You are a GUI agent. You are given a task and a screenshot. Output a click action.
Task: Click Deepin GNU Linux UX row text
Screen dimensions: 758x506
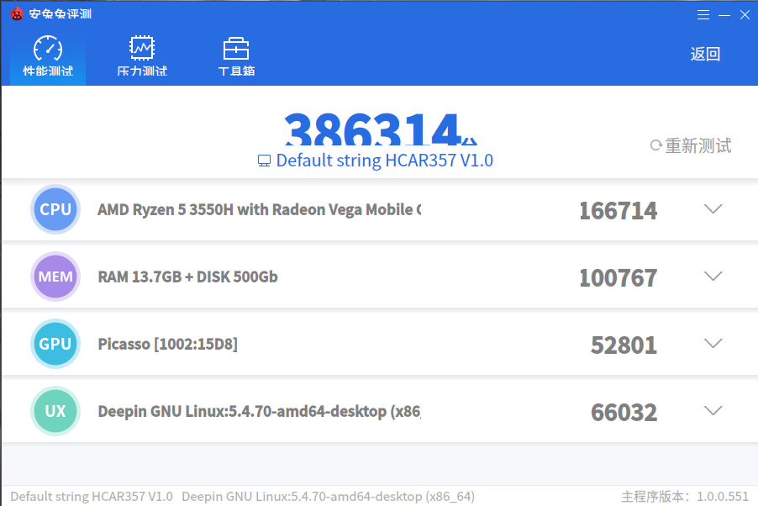tap(259, 411)
